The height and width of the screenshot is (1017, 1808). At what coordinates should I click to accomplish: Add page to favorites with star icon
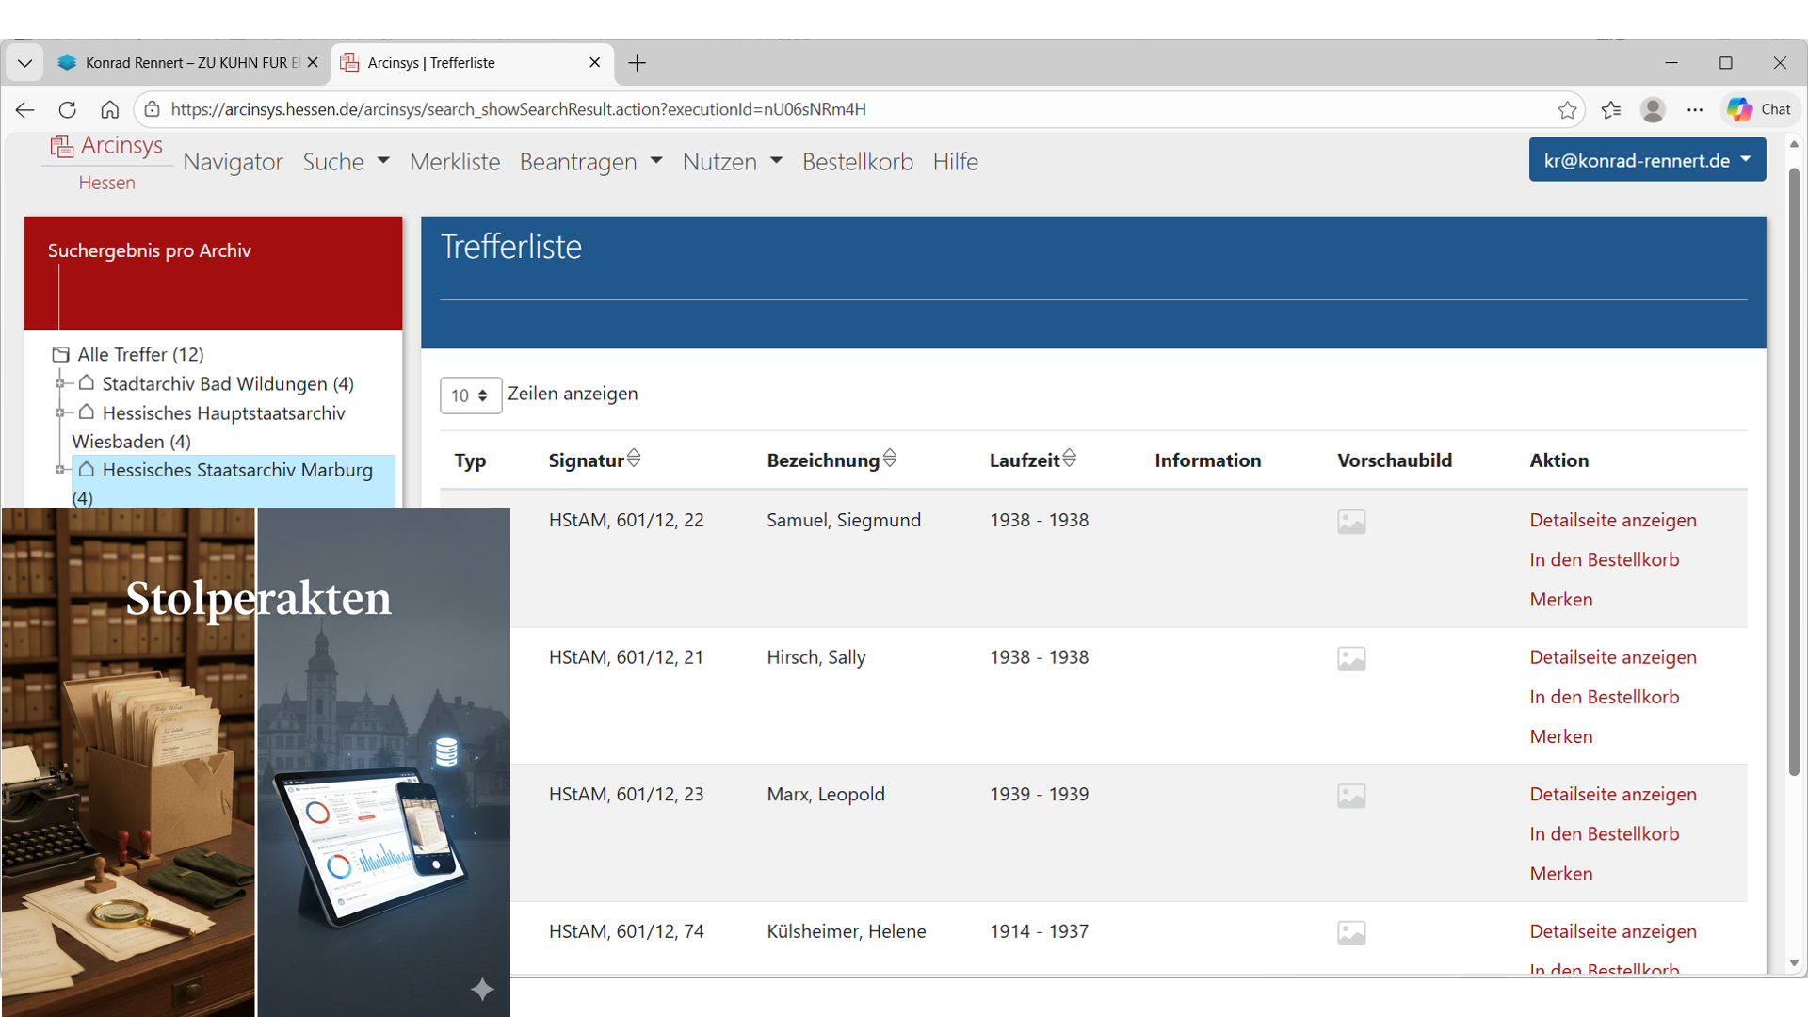coord(1567,109)
